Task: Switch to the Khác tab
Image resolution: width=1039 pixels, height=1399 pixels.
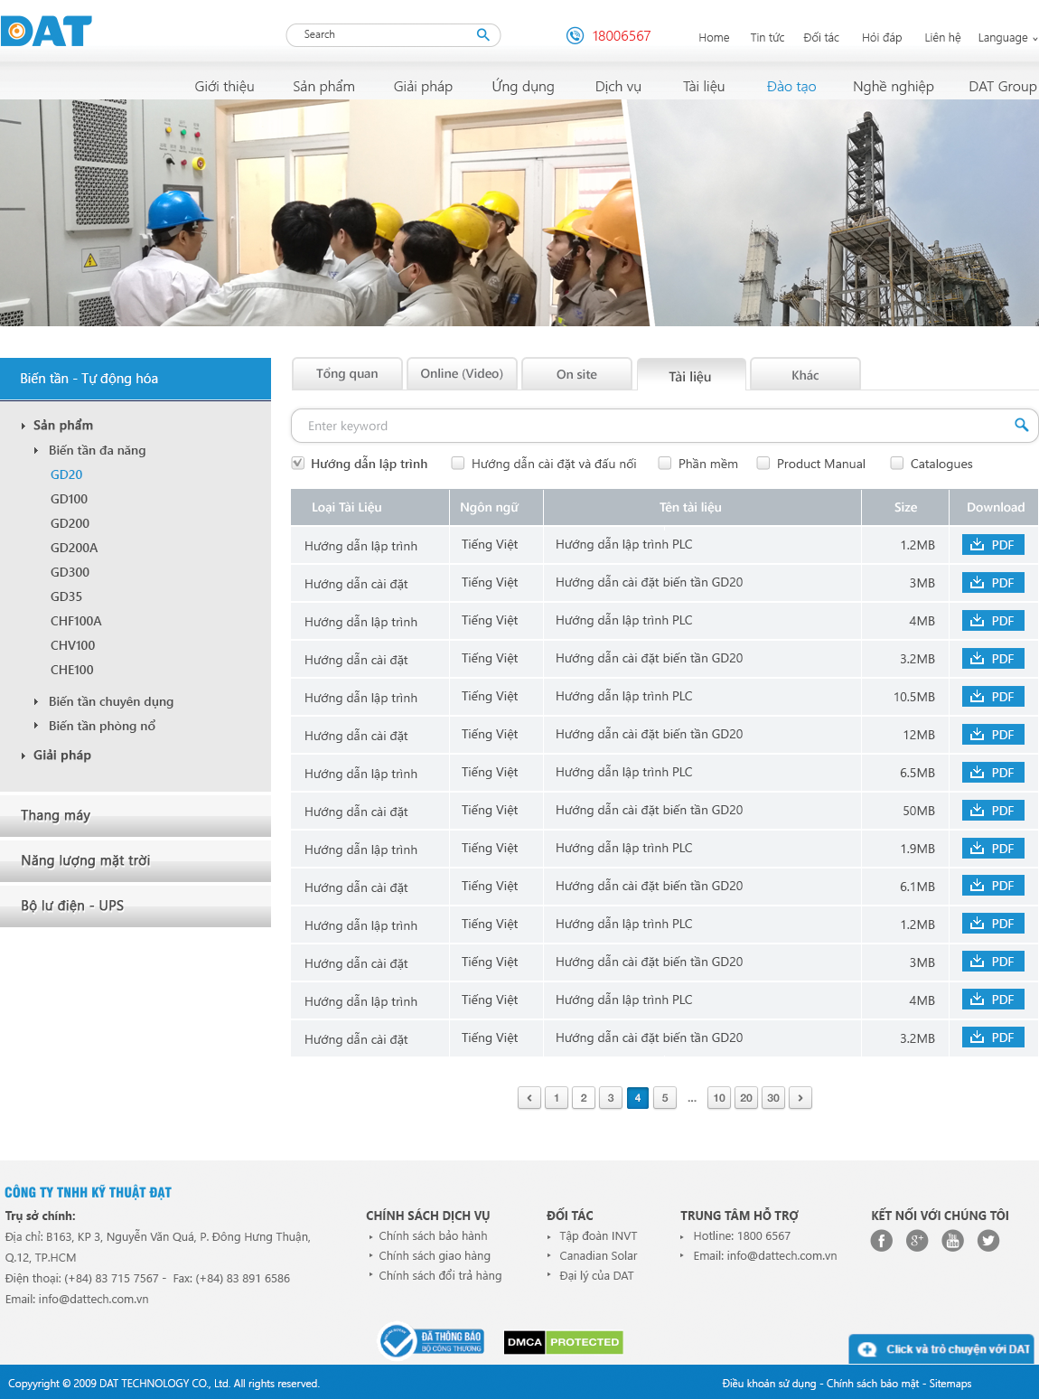Action: coord(805,375)
